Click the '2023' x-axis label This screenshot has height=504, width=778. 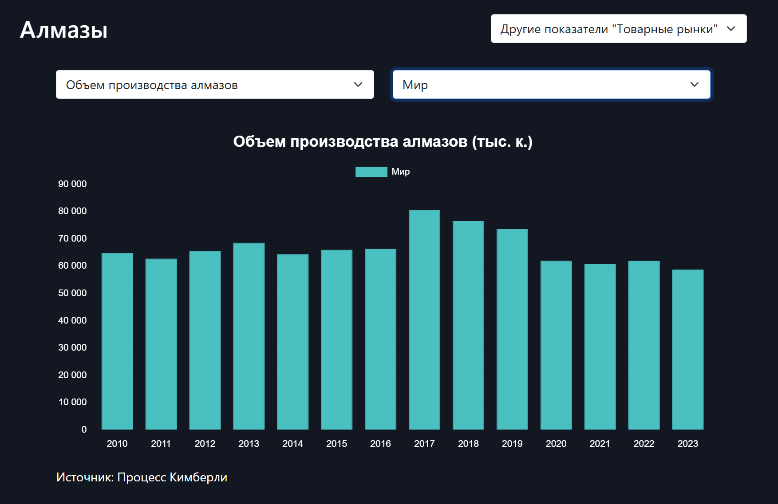coord(688,444)
